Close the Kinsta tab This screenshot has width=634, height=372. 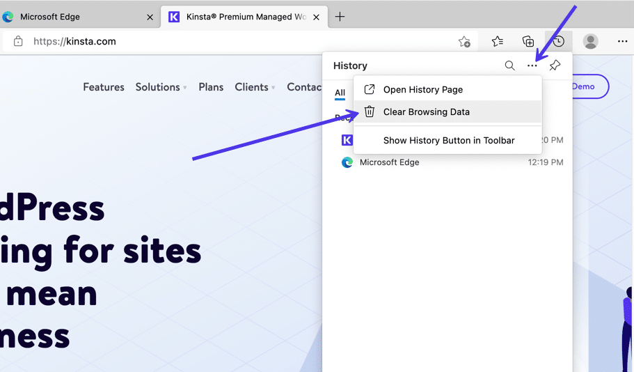pos(316,17)
